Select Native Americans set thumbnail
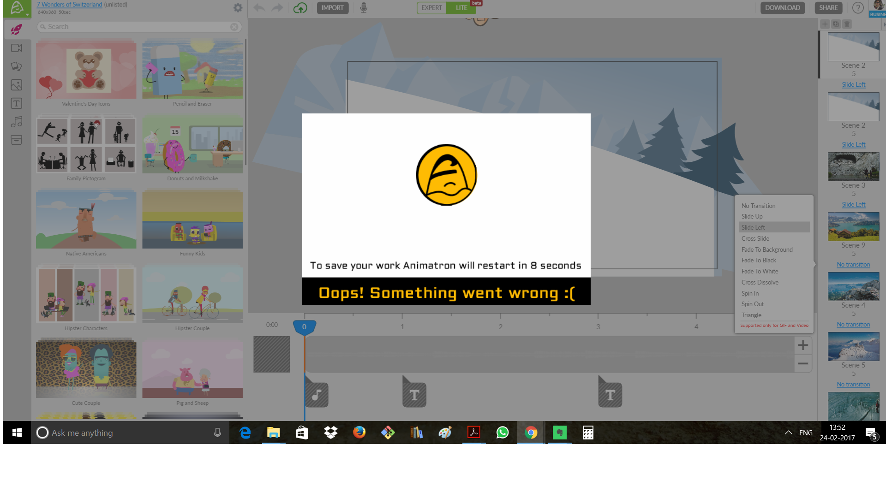This screenshot has height=498, width=886. (x=86, y=220)
